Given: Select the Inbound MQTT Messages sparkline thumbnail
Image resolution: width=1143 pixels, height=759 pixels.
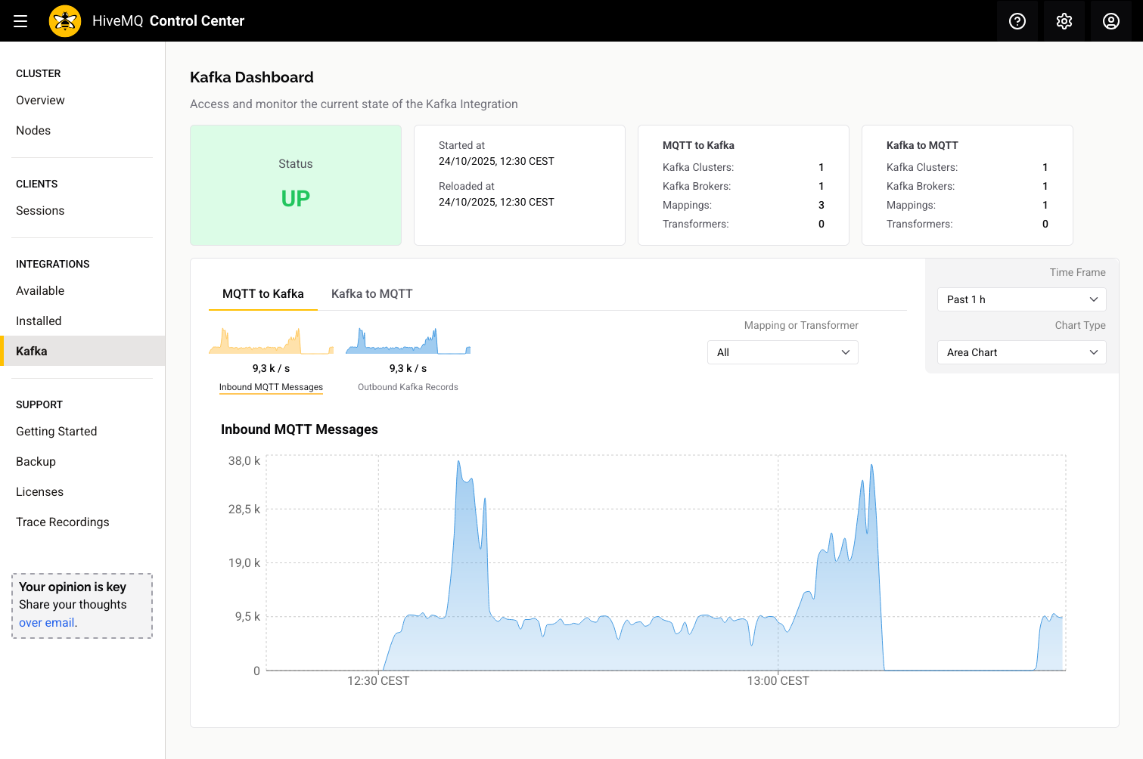Looking at the screenshot, I should (271, 341).
